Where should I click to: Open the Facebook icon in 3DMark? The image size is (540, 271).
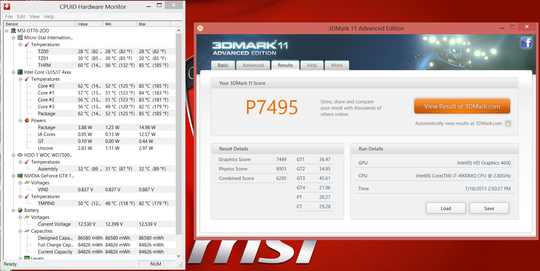[x=526, y=42]
